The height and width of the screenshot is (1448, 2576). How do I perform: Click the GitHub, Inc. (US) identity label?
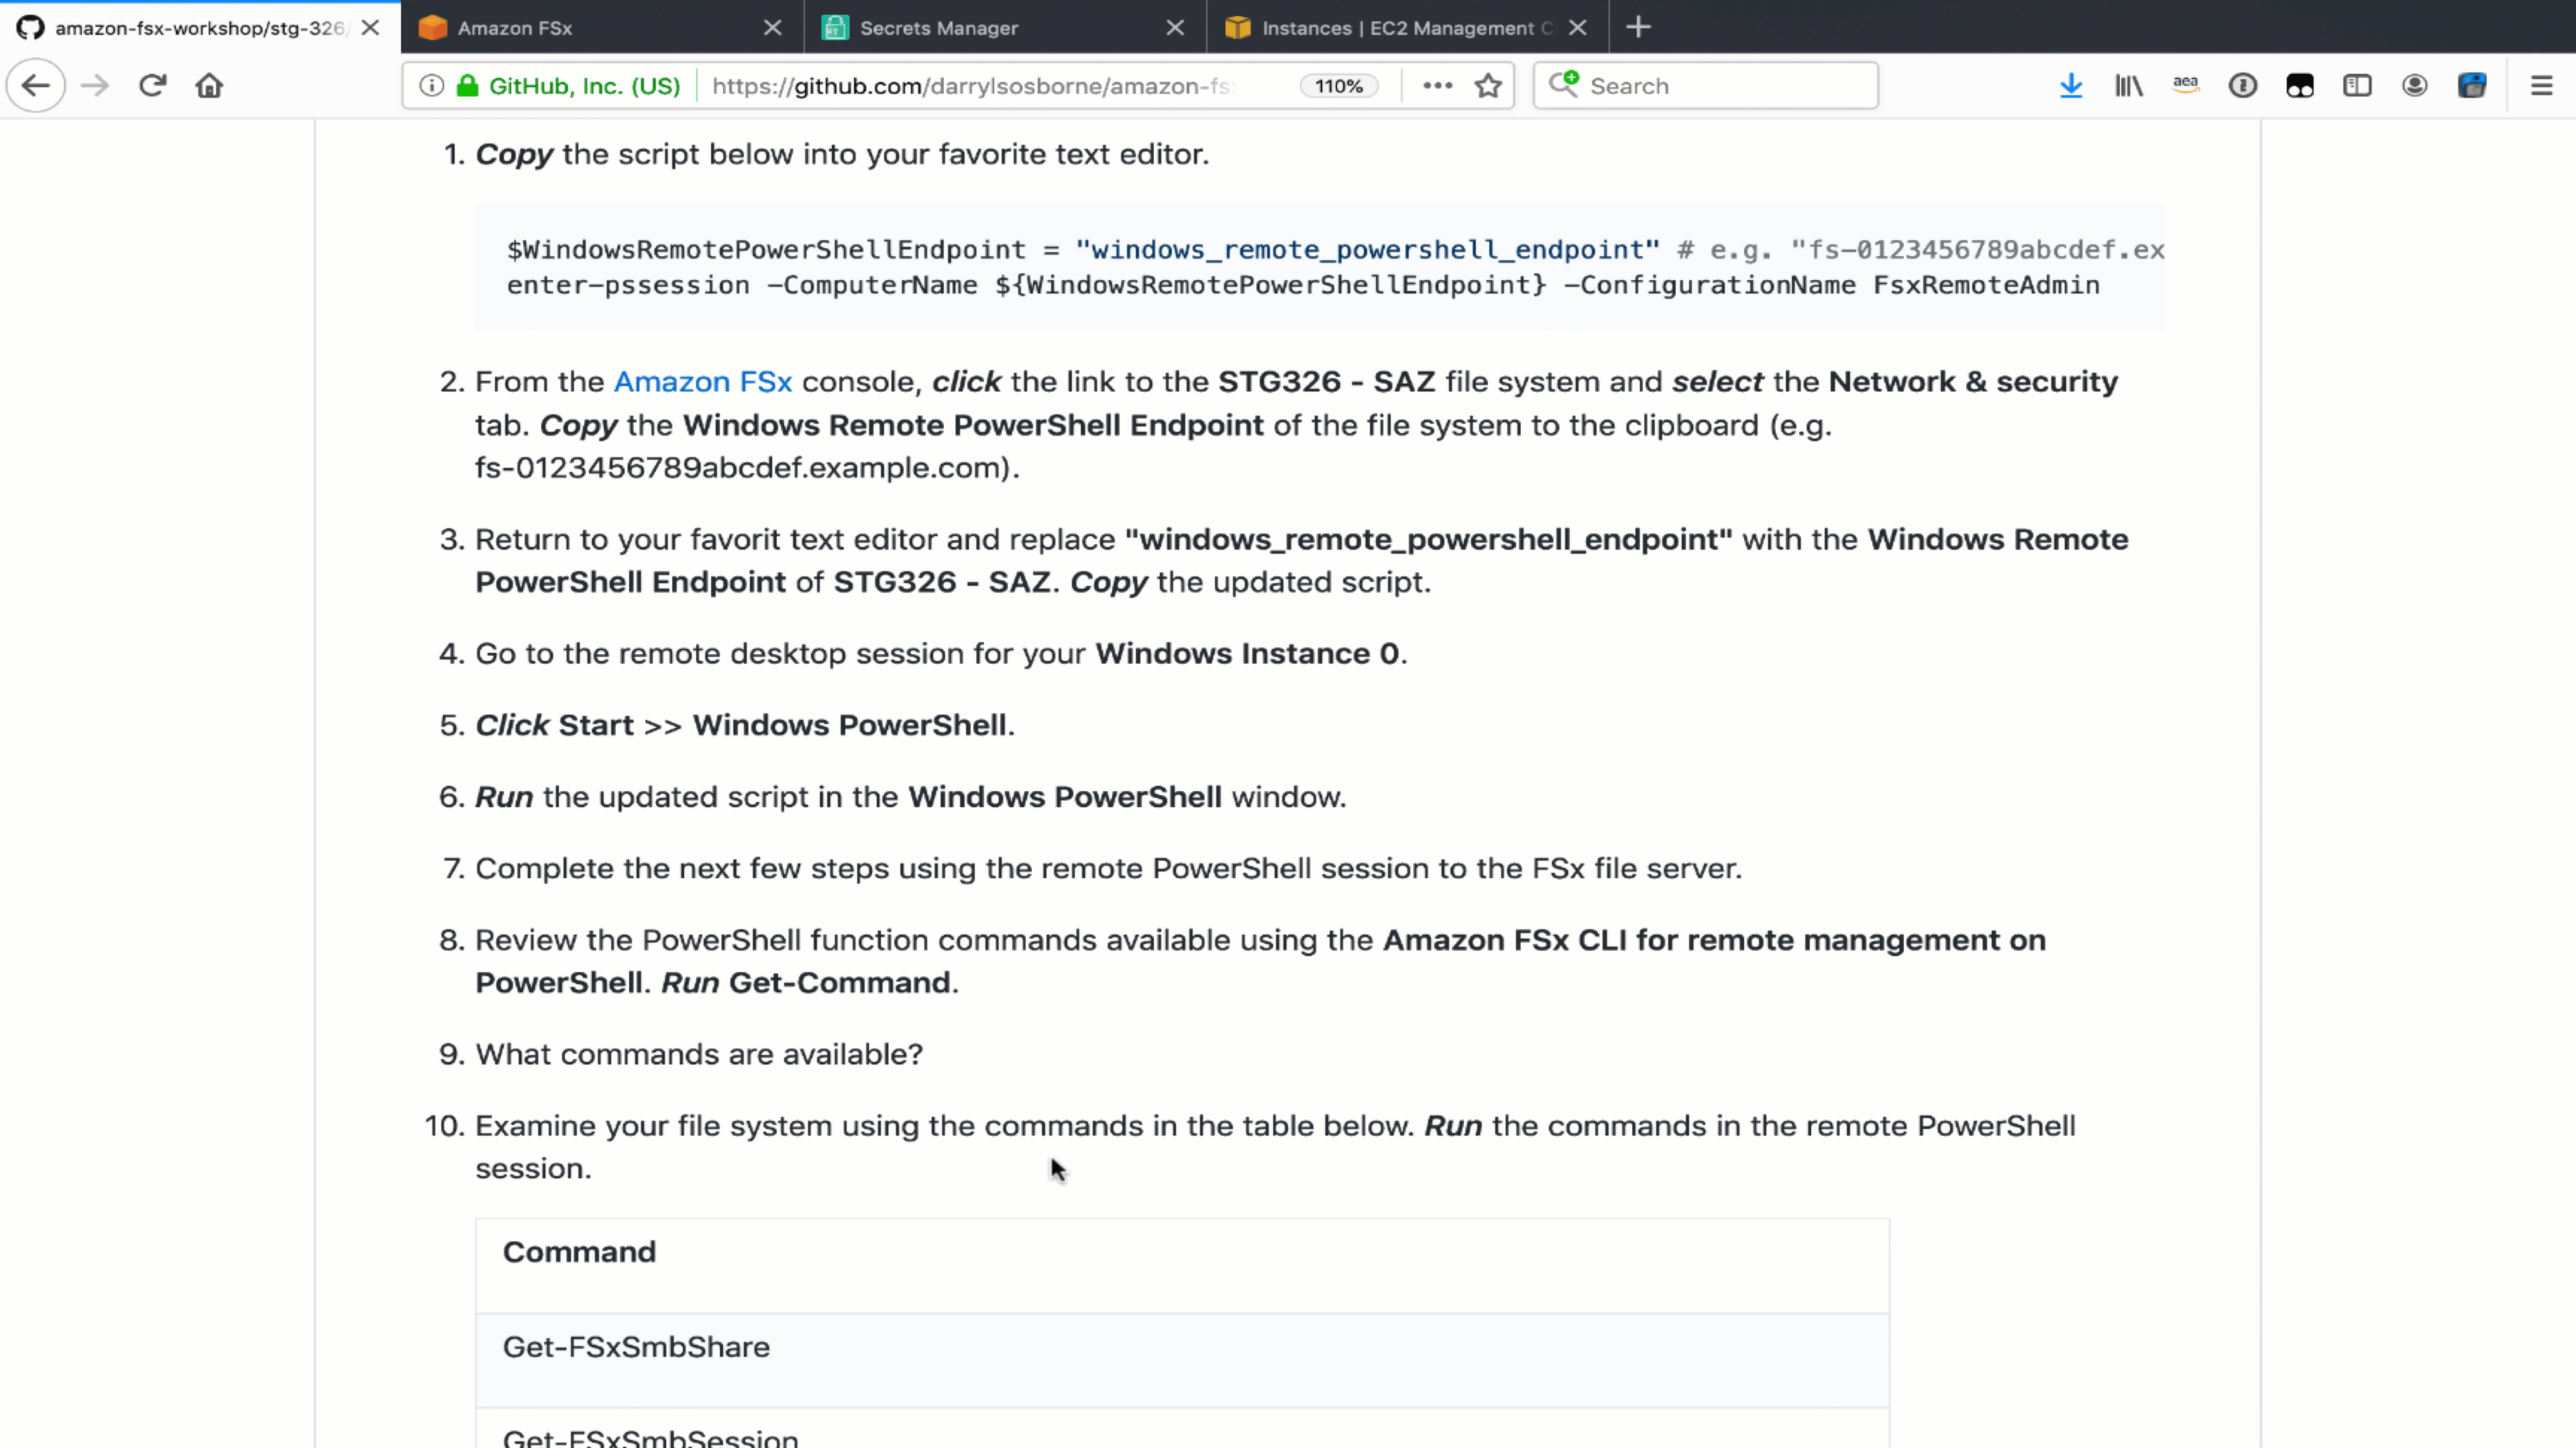coord(585,86)
